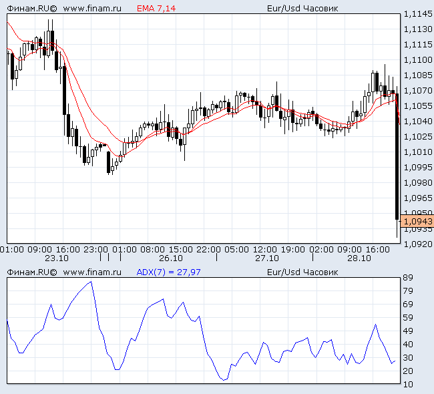Select the 26.10 date marker on the time axis
Screen dimensions: 434x394
click(x=171, y=258)
